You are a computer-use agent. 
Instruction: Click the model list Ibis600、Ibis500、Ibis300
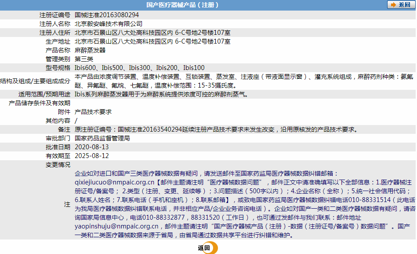(140, 68)
